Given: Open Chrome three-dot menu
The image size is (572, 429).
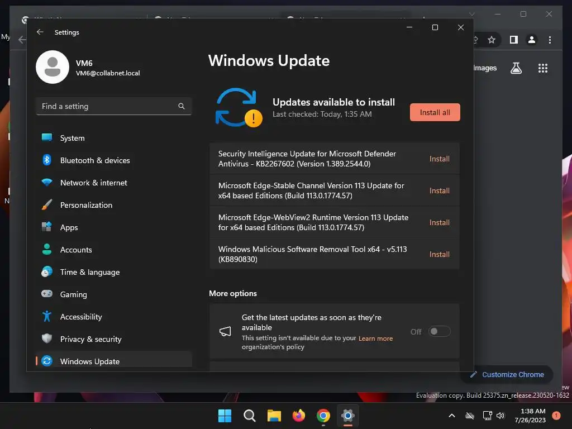Looking at the screenshot, I should pyautogui.click(x=550, y=40).
